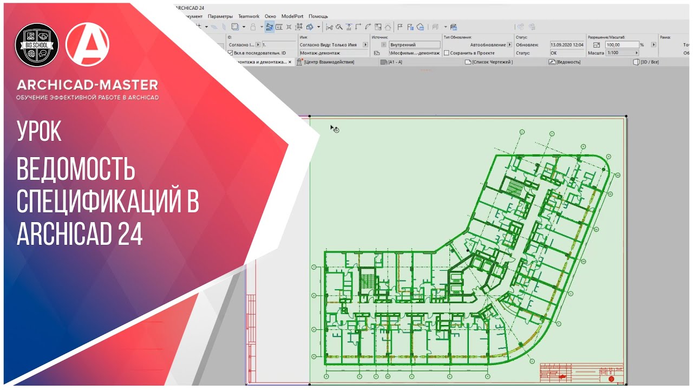
Task: Open the 1:100 scale dropdown
Action: tap(622, 53)
